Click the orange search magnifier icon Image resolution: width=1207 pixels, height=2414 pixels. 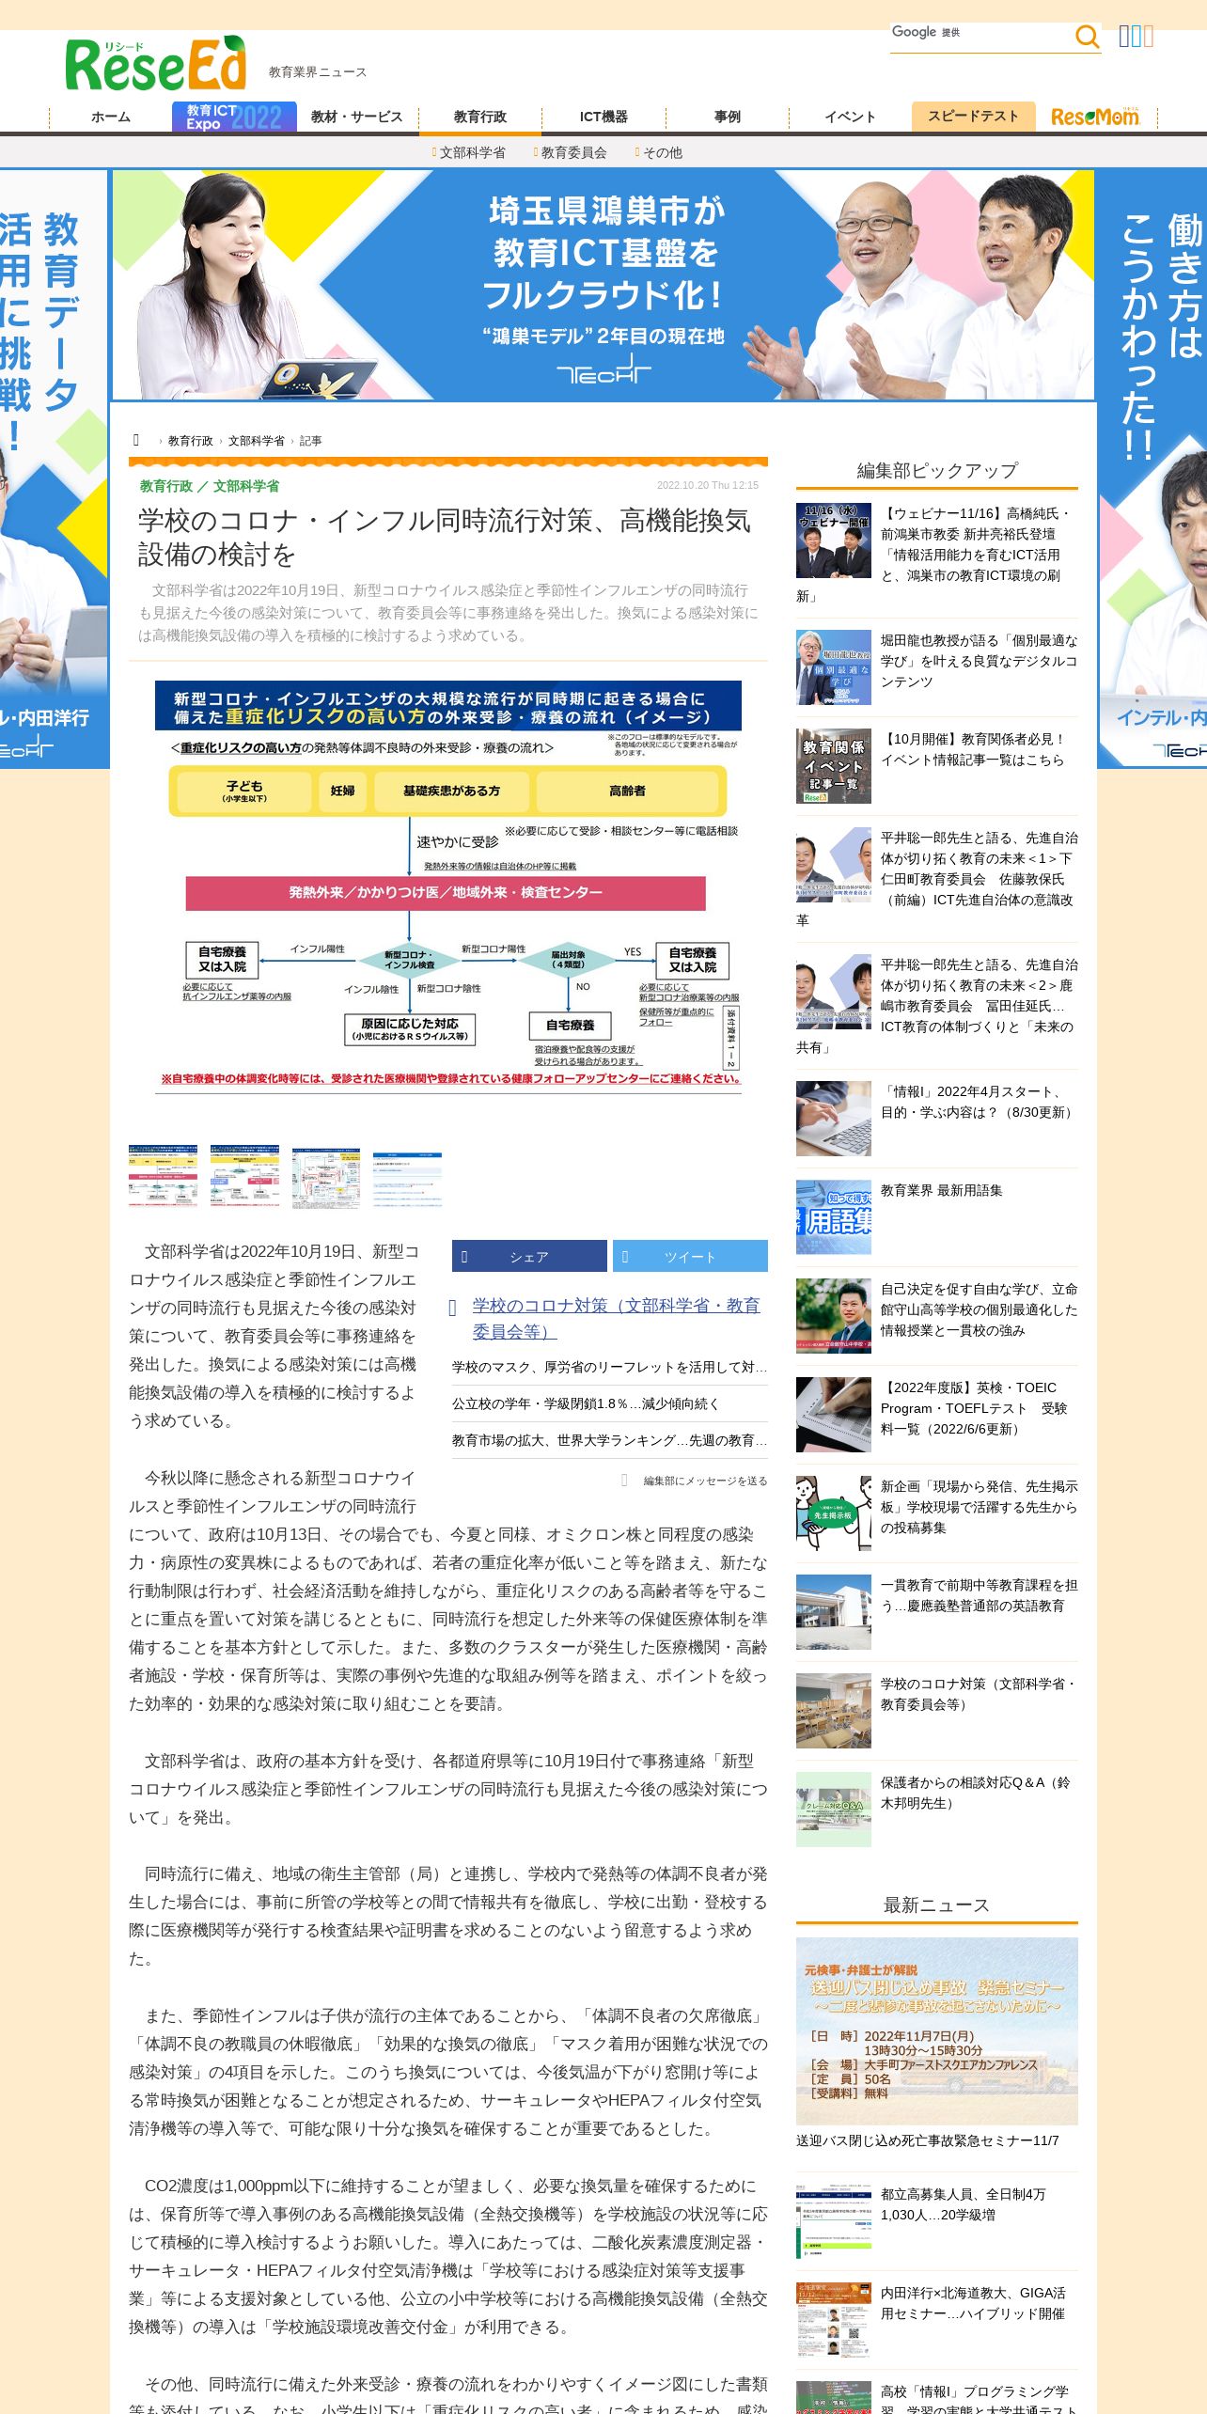click(1087, 37)
